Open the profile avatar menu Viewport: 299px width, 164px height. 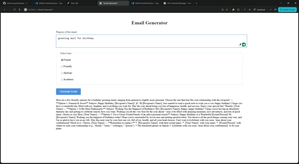point(275,10)
